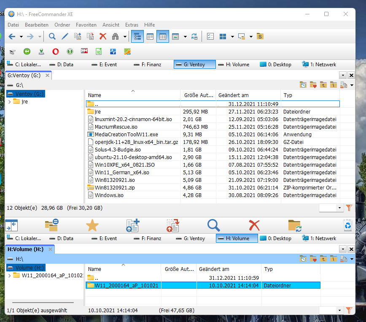Click the blue pulse monitor shortcut icon
366x322 pixels.
113,51
